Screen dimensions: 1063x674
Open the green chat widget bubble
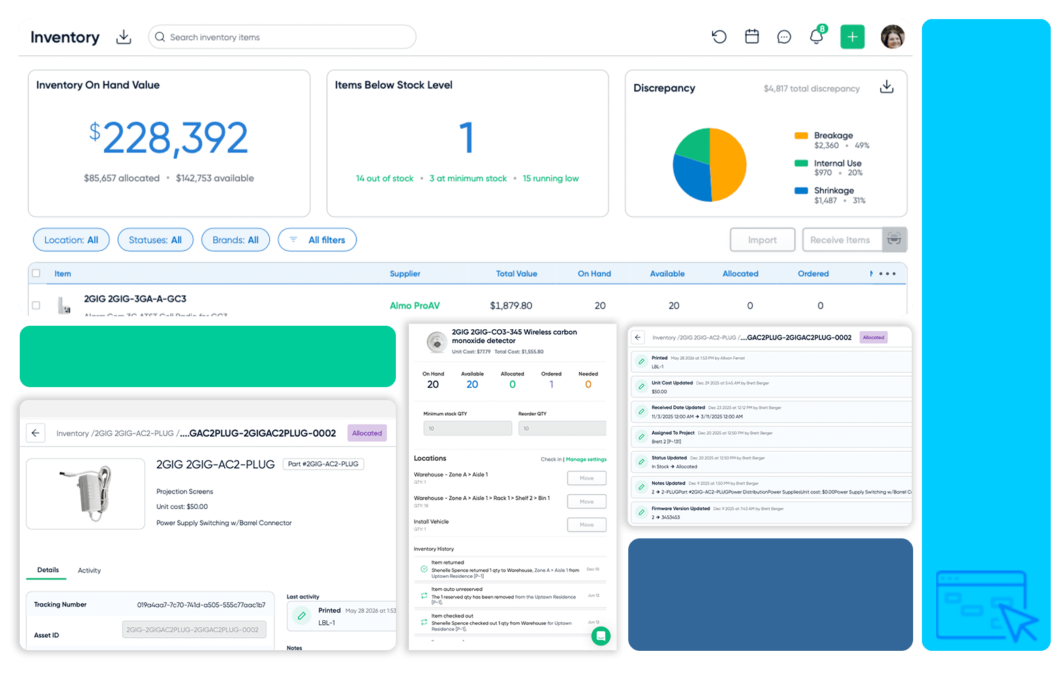(600, 637)
